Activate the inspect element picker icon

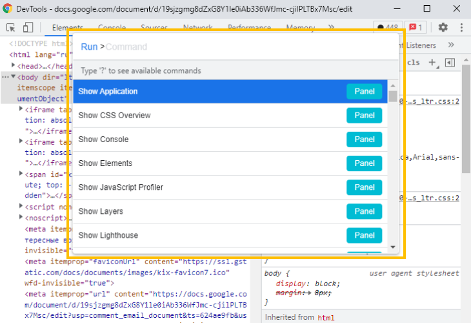tap(11, 28)
